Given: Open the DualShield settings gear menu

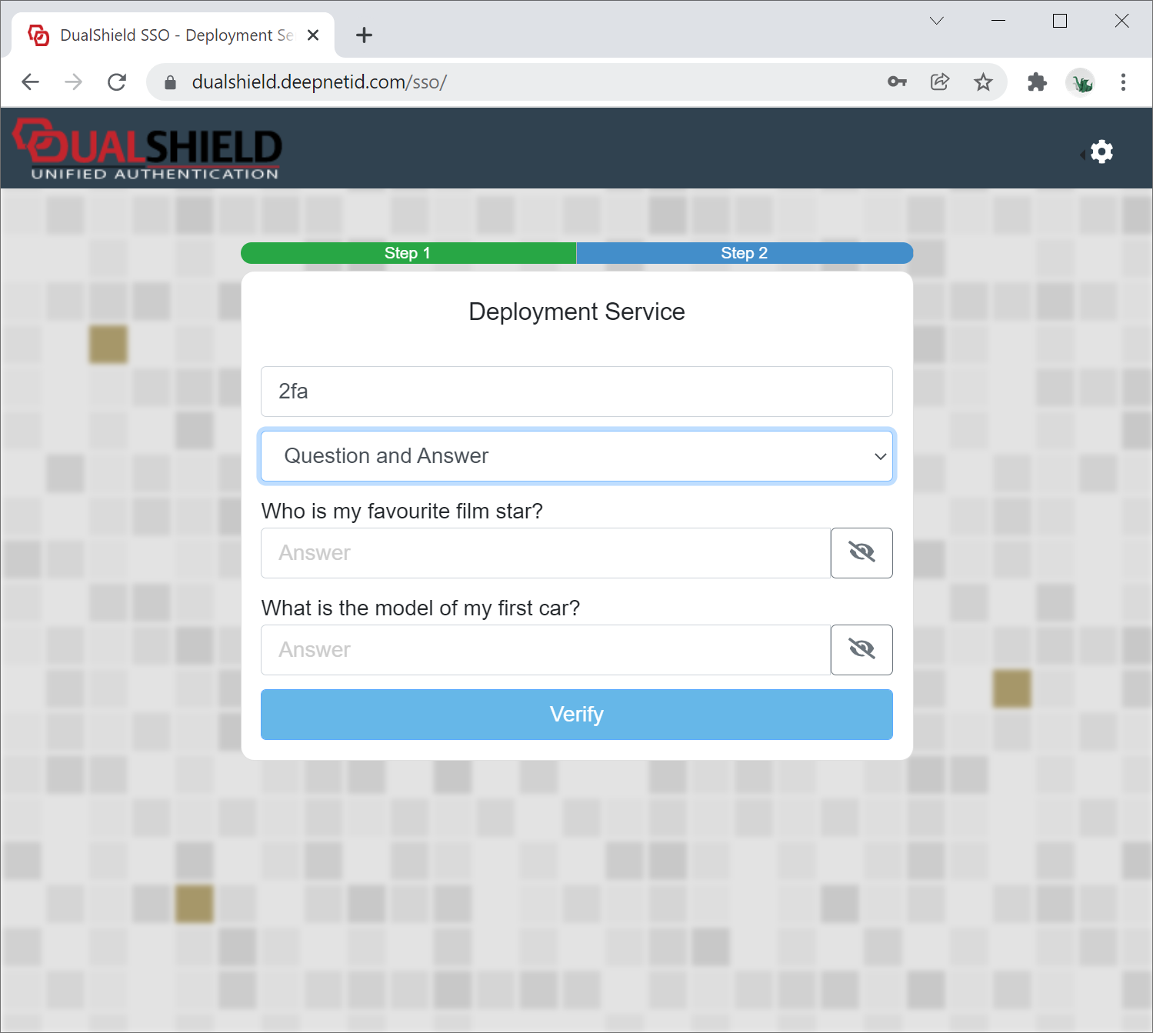Looking at the screenshot, I should [1101, 152].
